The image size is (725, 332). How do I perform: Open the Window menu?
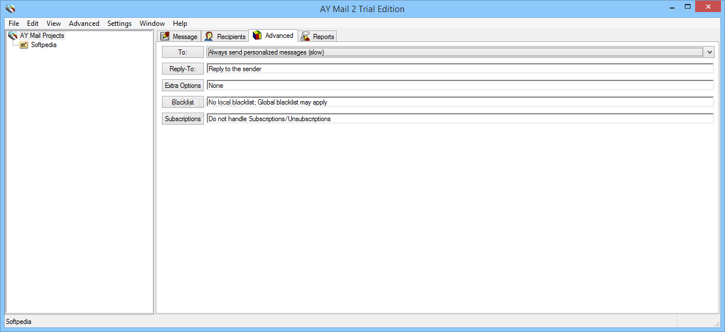152,24
